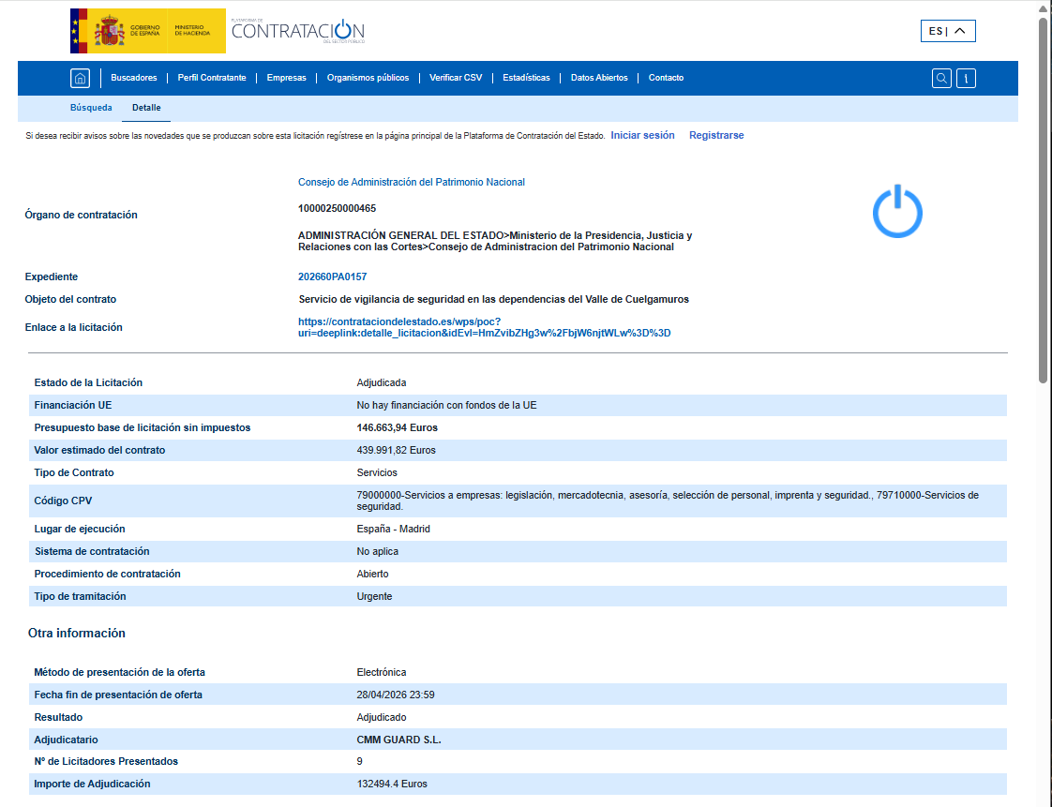Open the search magnifier icon
Image resolution: width=1052 pixels, height=807 pixels.
(x=941, y=79)
